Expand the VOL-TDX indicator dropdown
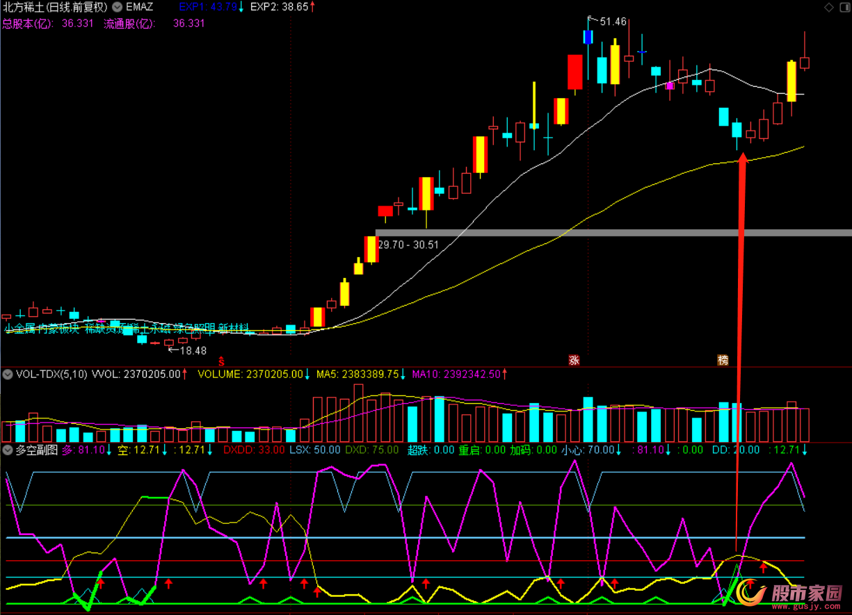The height and width of the screenshot is (615, 852). (8, 375)
